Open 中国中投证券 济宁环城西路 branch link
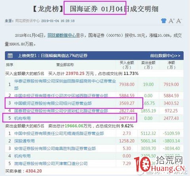Screen dimensions: 190x176 (x=61, y=95)
